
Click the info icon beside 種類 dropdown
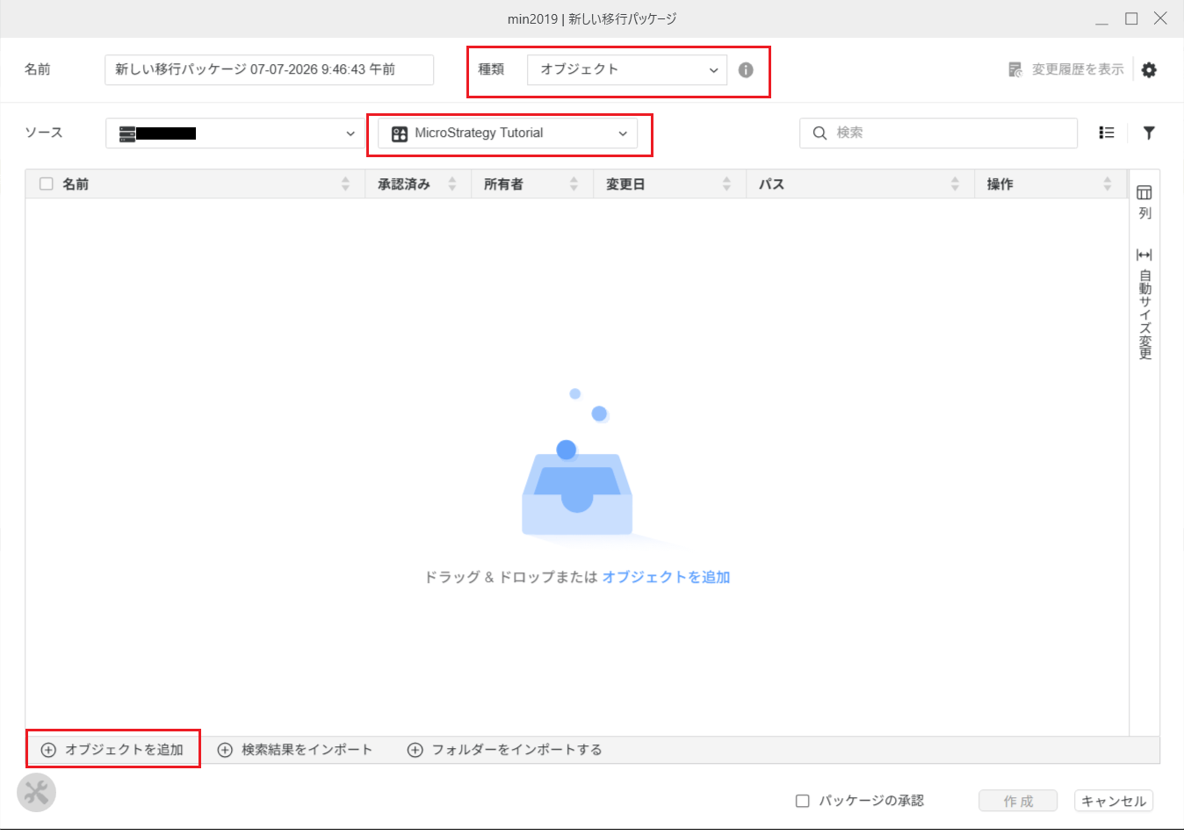click(746, 70)
